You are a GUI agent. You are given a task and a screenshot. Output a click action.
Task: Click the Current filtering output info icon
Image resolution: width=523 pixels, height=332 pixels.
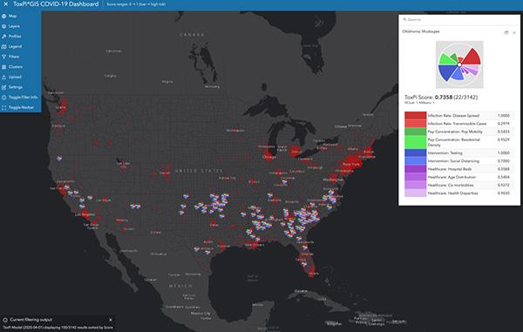tap(5, 320)
